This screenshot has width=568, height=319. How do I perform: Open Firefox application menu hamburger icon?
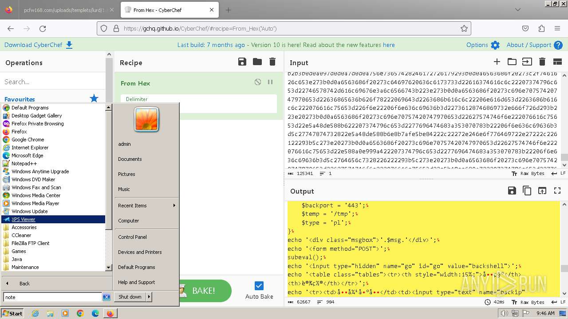pyautogui.click(x=557, y=28)
